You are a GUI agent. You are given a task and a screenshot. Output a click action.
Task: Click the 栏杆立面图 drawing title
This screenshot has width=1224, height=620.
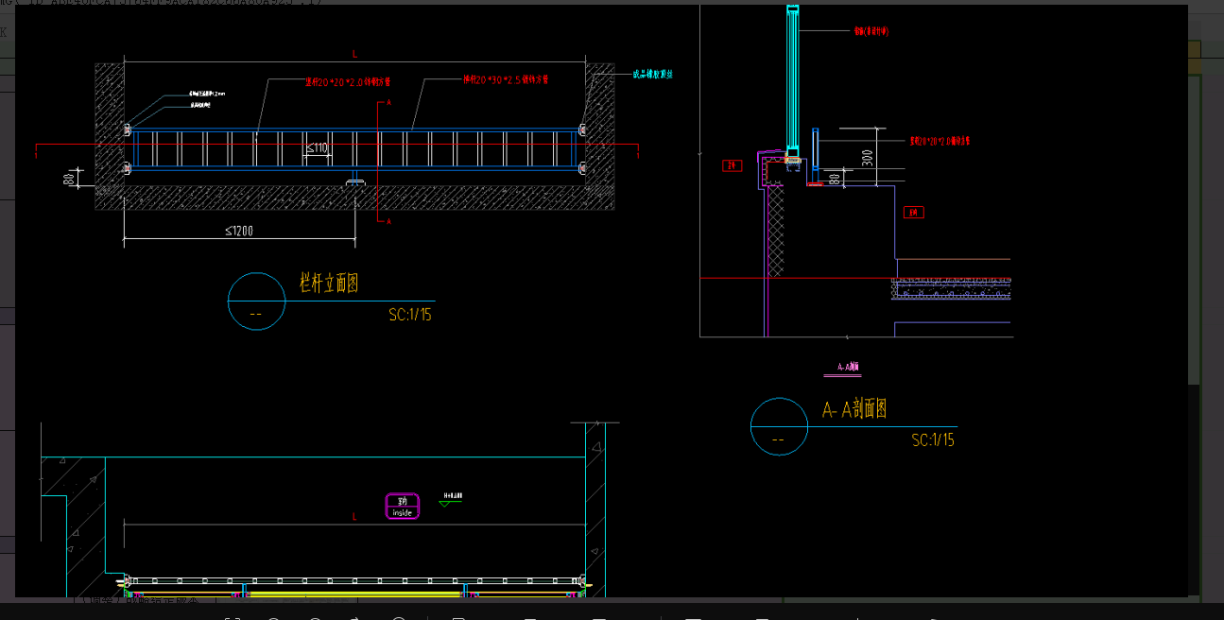pyautogui.click(x=329, y=283)
